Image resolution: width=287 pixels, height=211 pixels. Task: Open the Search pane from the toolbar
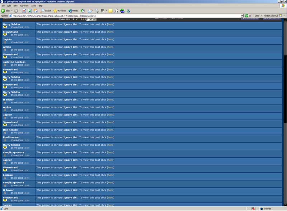46,11
